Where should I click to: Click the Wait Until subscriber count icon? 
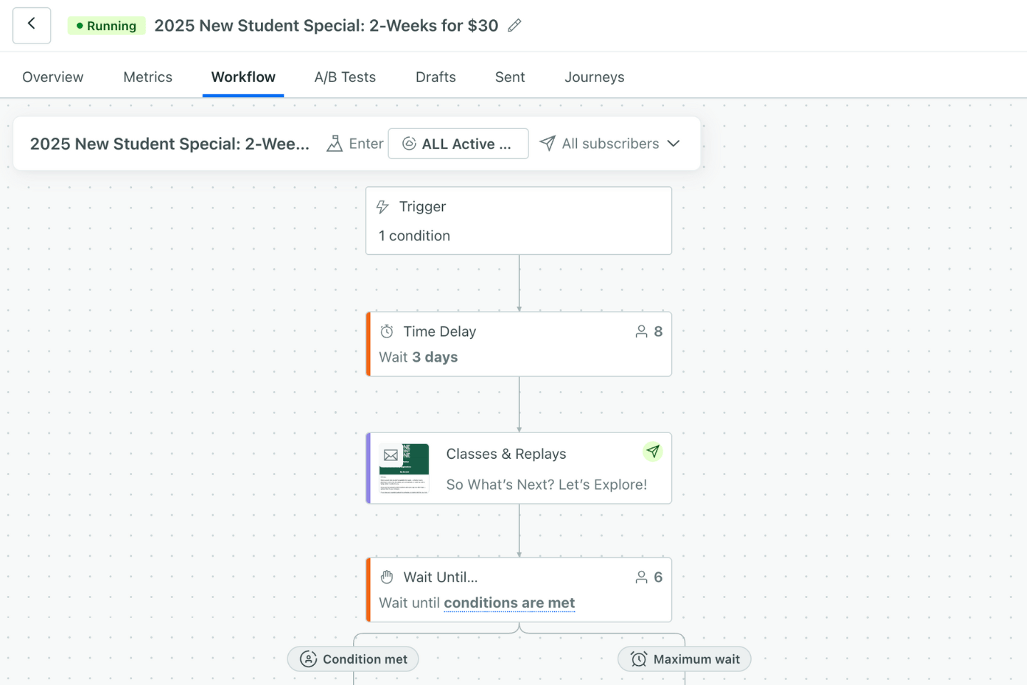tap(642, 577)
